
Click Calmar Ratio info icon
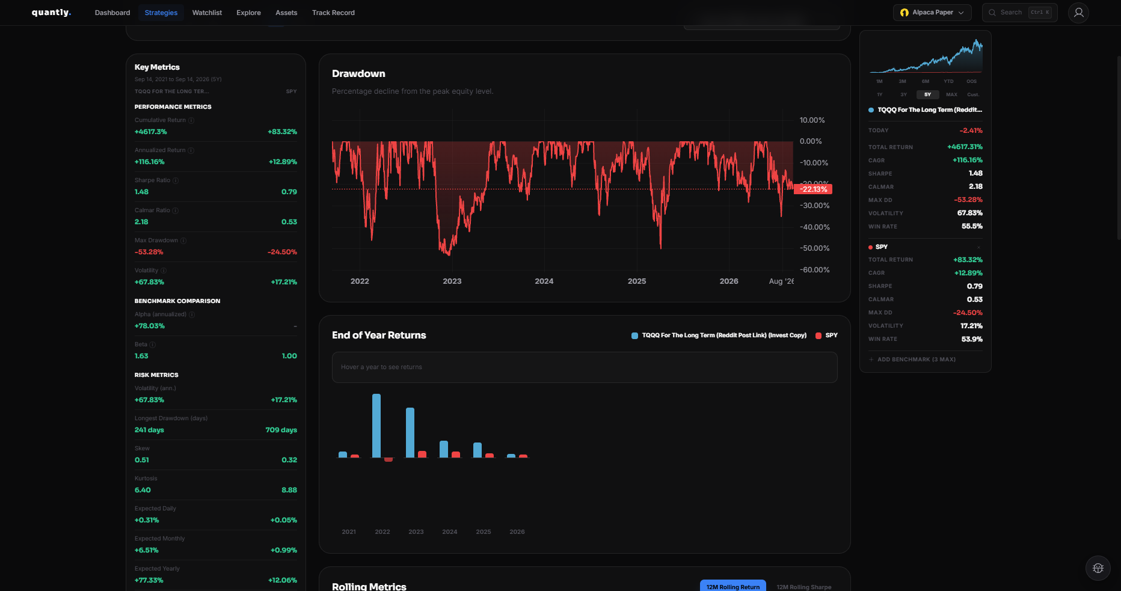pos(176,210)
